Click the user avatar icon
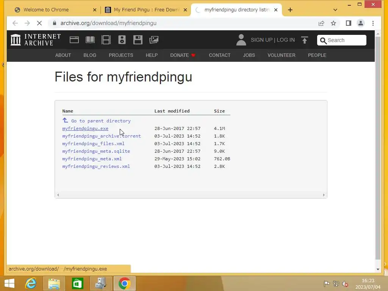This screenshot has height=291, width=388. 241,40
